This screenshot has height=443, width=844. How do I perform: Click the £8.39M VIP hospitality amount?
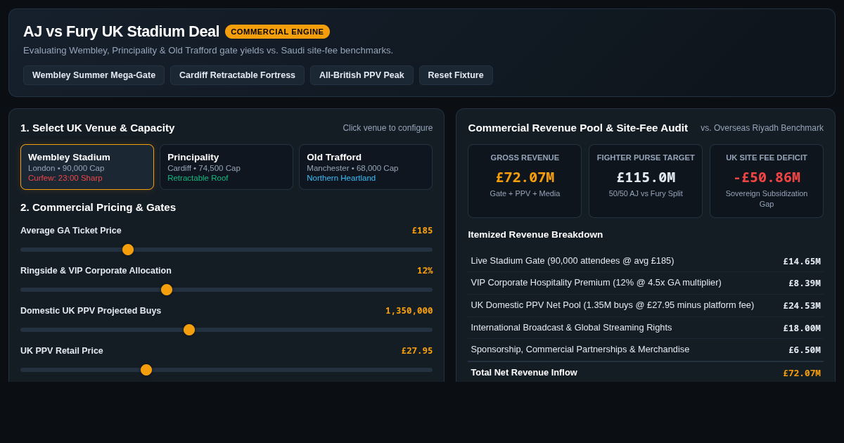[805, 283]
